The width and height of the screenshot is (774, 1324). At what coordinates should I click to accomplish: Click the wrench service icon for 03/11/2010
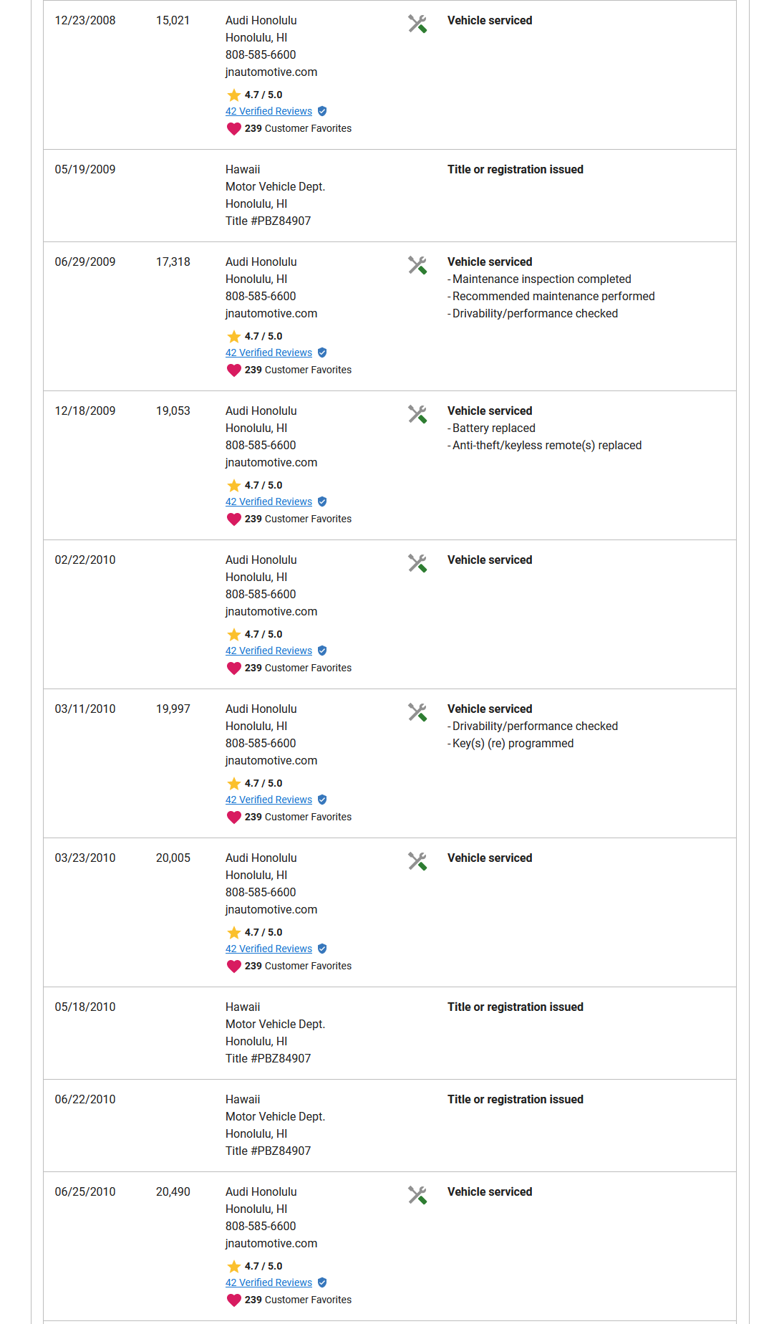417,712
